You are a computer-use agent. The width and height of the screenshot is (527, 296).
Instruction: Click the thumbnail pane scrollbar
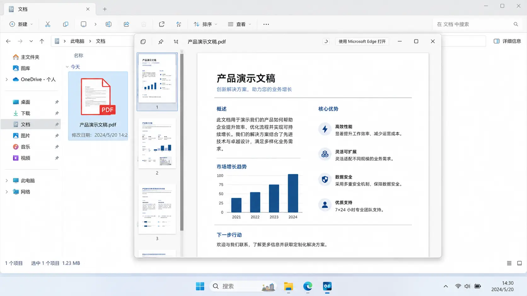(182, 142)
